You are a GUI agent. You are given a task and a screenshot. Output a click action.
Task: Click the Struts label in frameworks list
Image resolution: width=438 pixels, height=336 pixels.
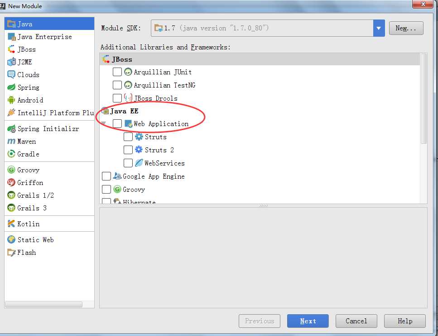pos(156,136)
